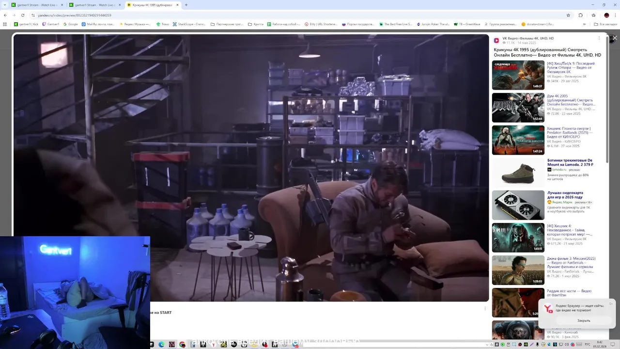
Task: Open the taskbar clock showing 8:42
Action: pos(600,344)
